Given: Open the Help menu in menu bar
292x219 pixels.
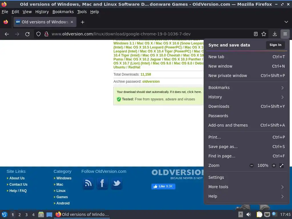Looking at the screenshot, I should click(95, 12).
